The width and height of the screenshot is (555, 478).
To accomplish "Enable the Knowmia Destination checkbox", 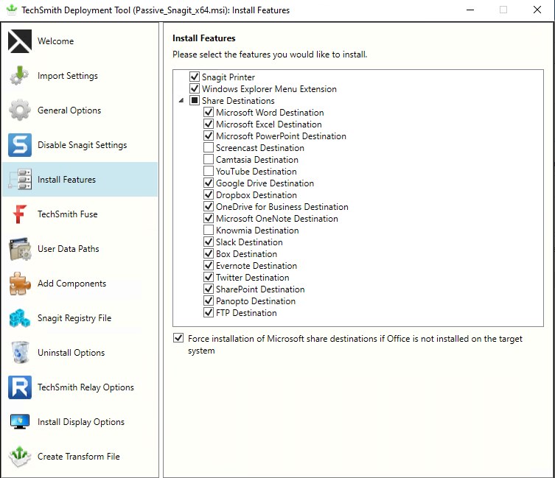I will (209, 230).
